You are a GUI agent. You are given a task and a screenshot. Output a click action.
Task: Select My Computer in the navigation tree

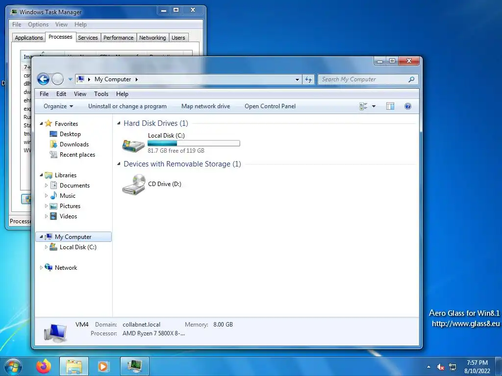click(73, 236)
